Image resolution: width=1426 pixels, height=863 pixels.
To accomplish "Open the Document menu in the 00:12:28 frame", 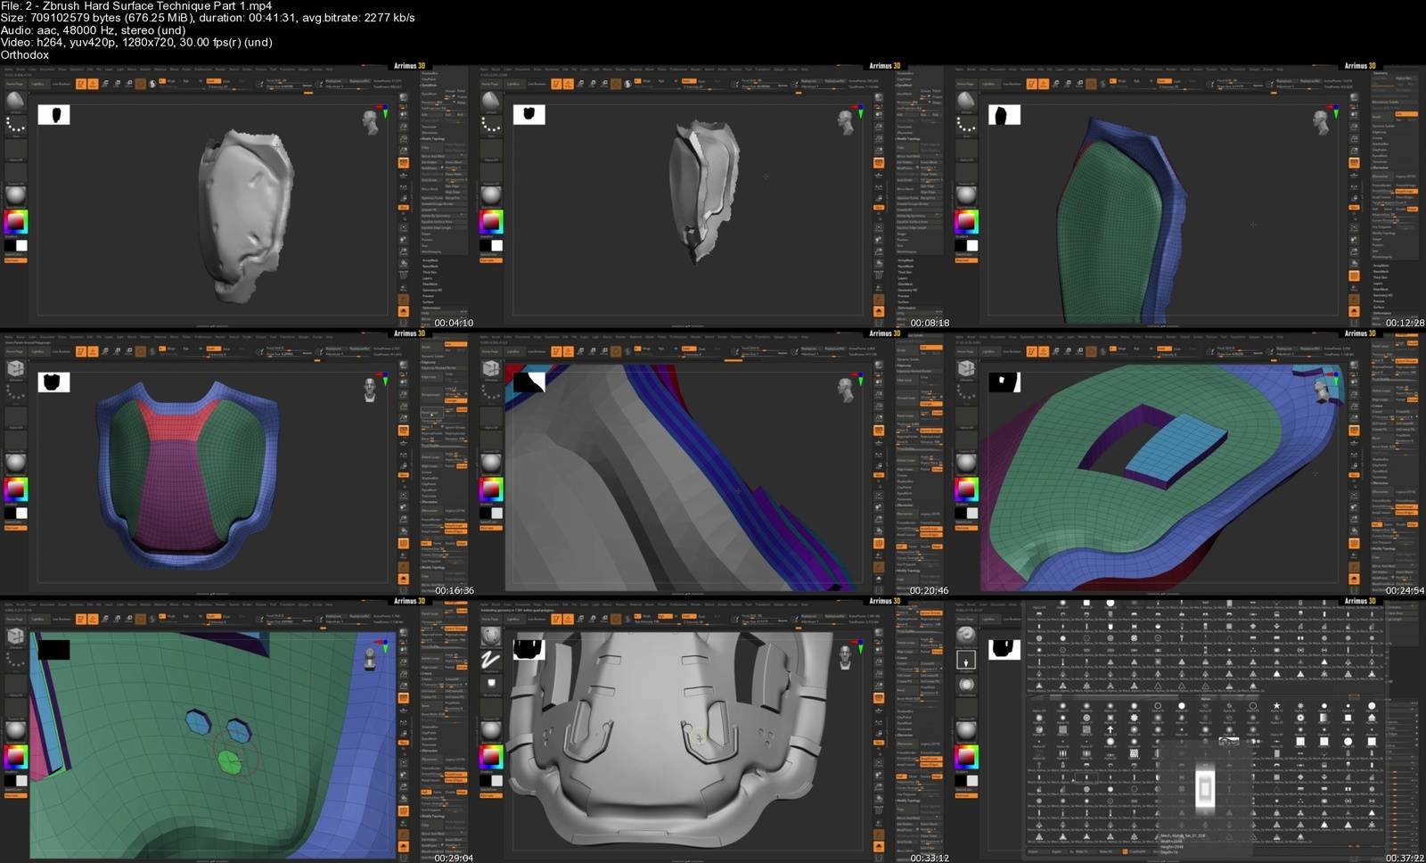I will (998, 69).
